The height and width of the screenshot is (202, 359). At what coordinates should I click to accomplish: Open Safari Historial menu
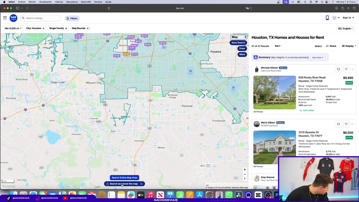point(59,2)
